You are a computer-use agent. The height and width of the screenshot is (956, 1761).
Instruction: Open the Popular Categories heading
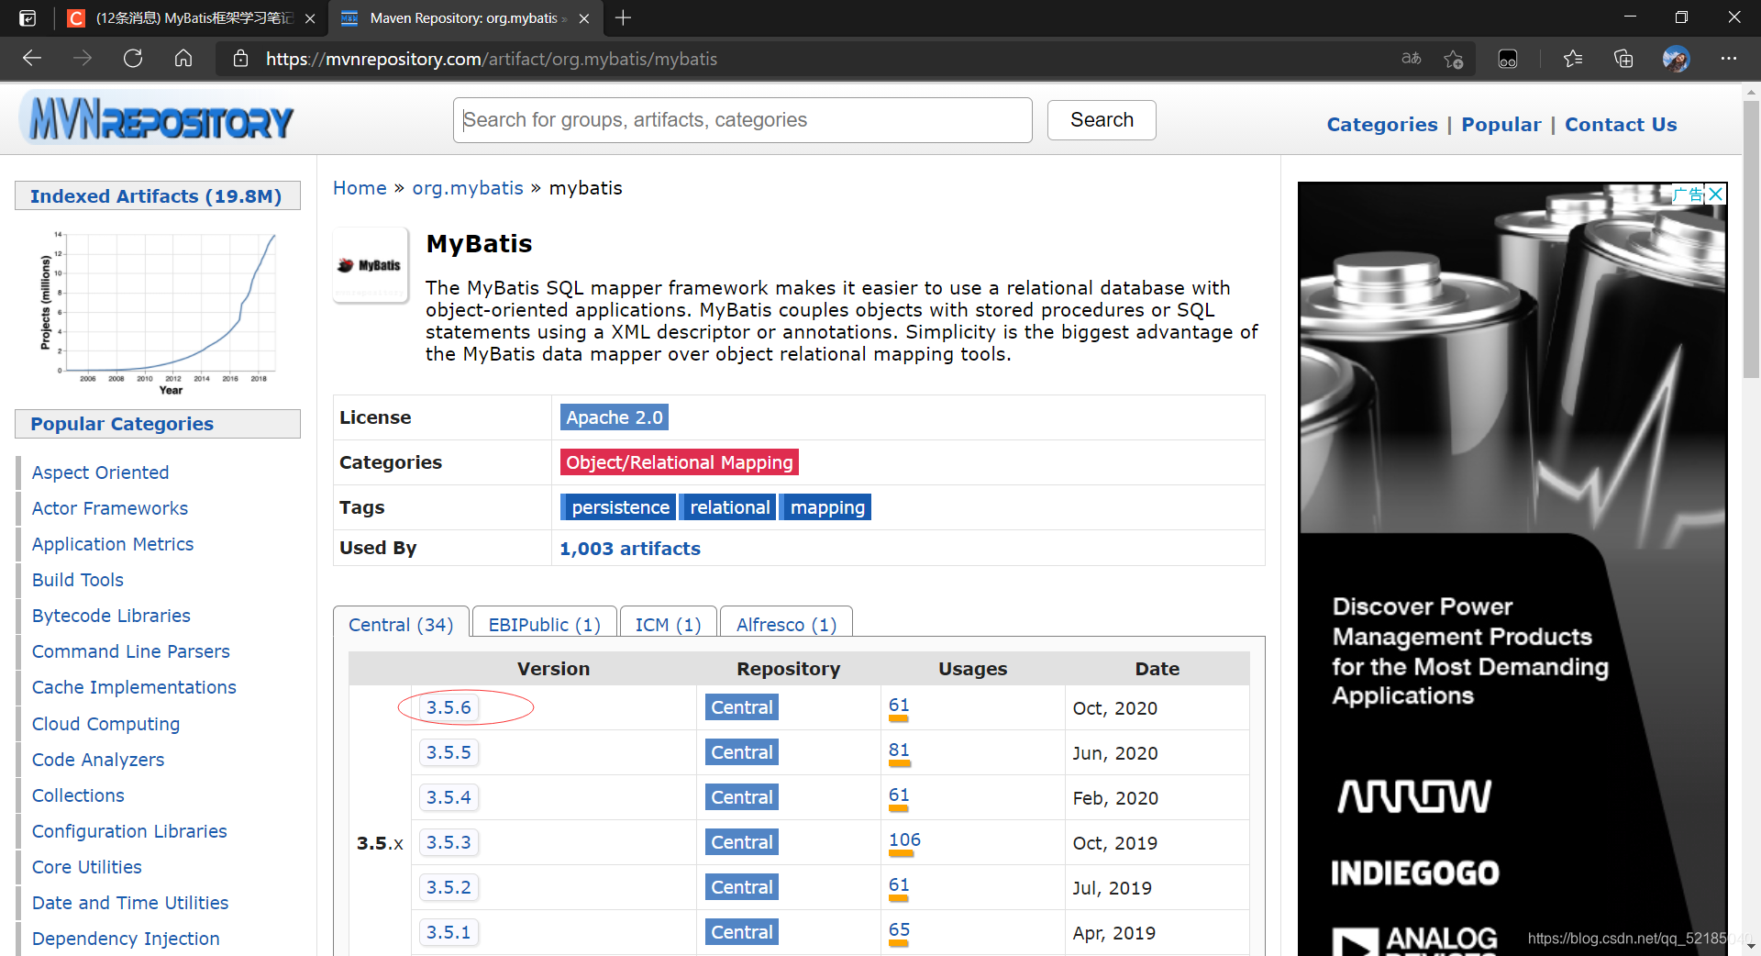tap(122, 424)
